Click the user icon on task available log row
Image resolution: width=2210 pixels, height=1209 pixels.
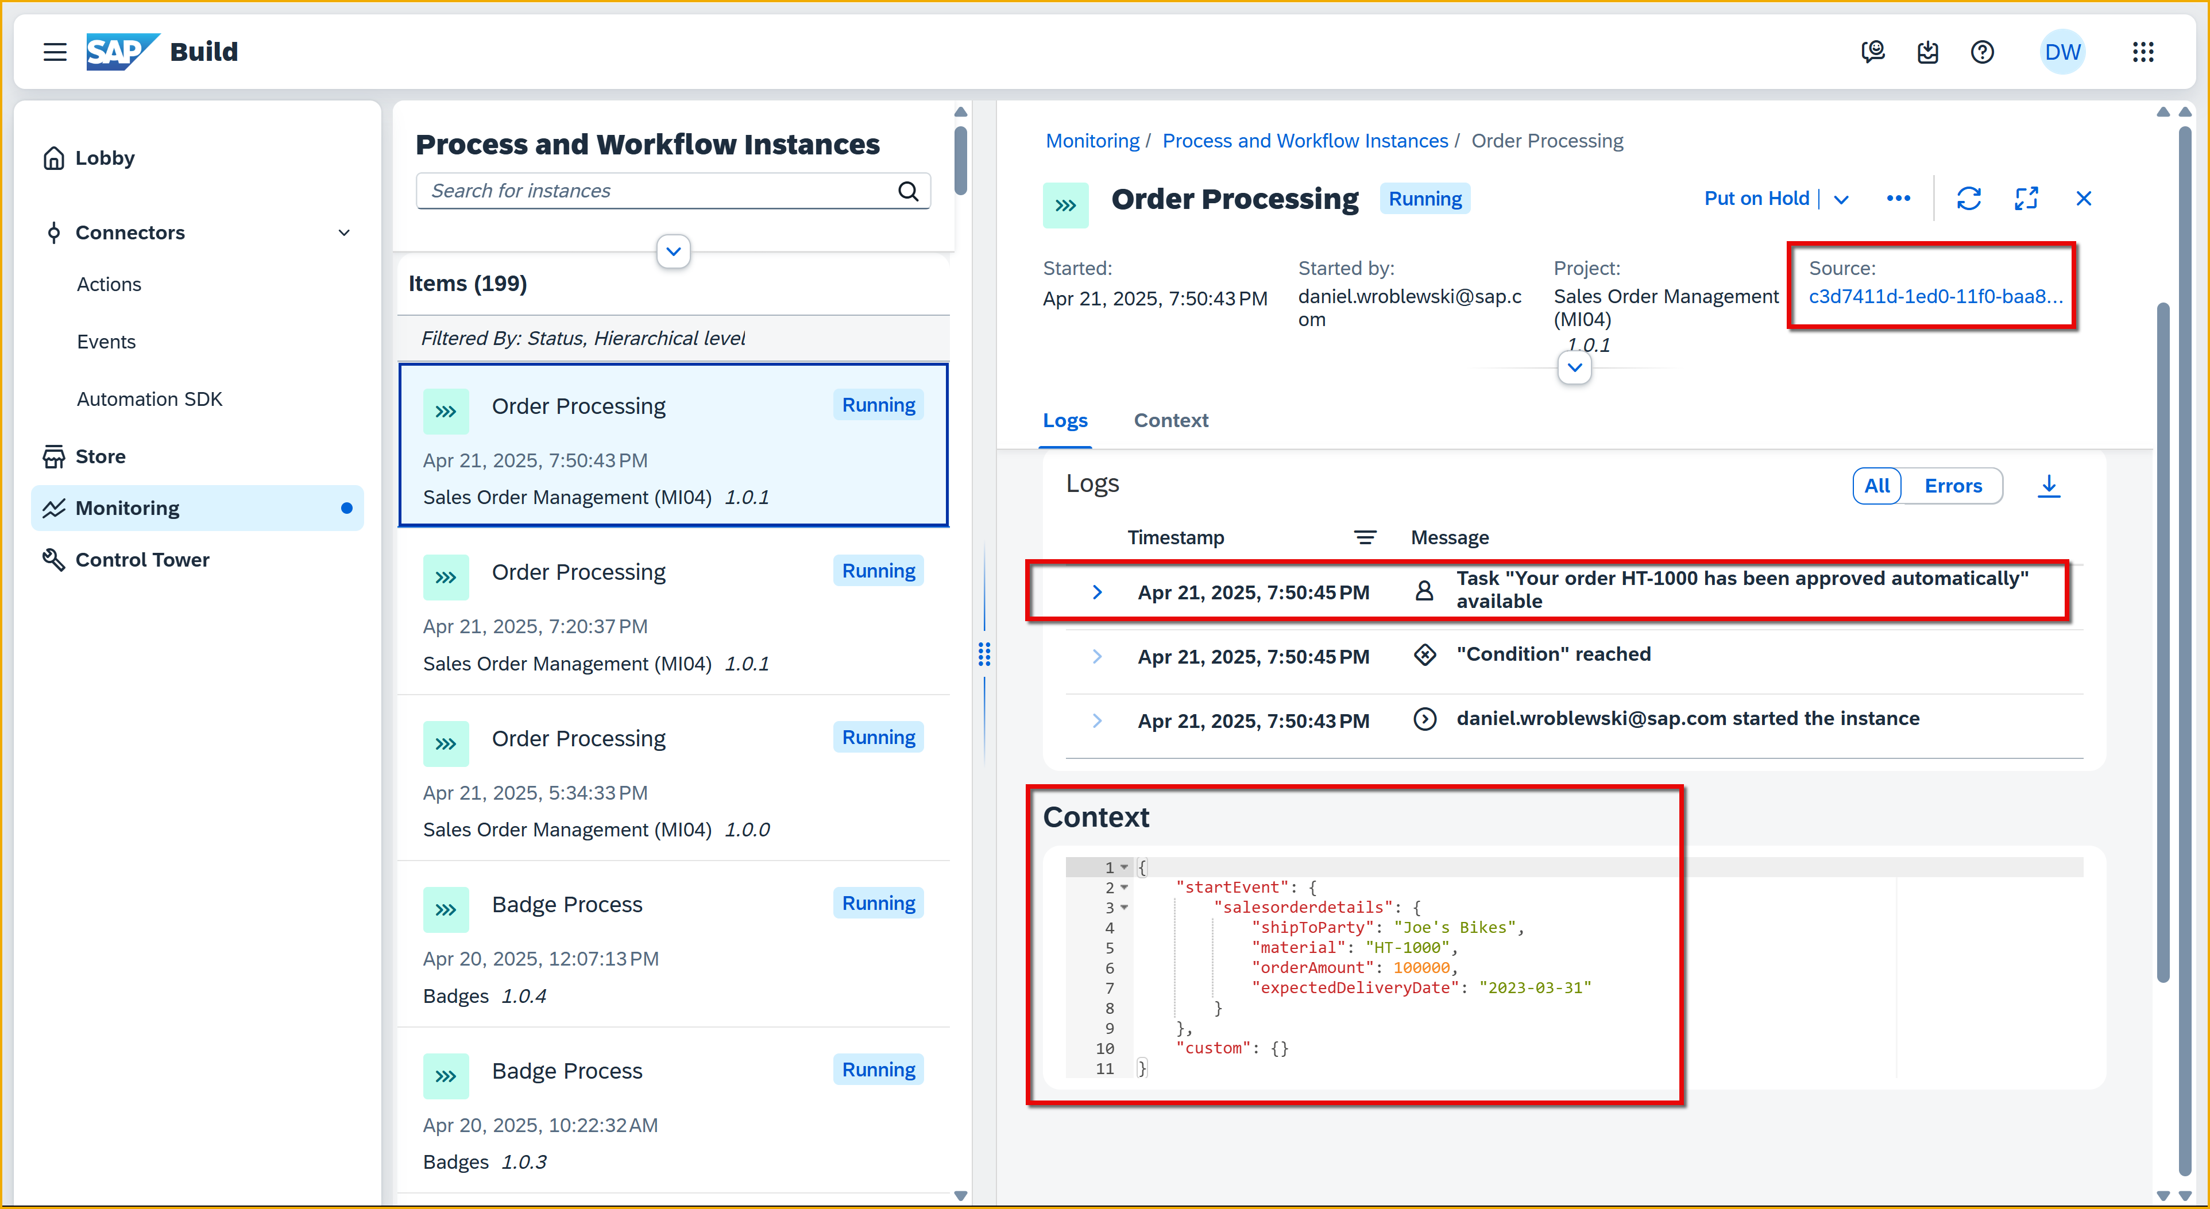(1424, 590)
